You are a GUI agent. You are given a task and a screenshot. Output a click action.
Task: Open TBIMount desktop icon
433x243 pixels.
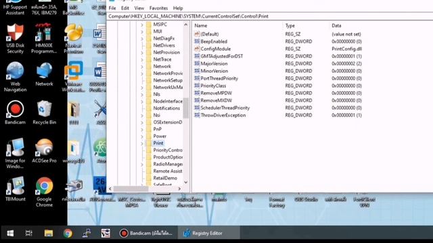click(15, 189)
